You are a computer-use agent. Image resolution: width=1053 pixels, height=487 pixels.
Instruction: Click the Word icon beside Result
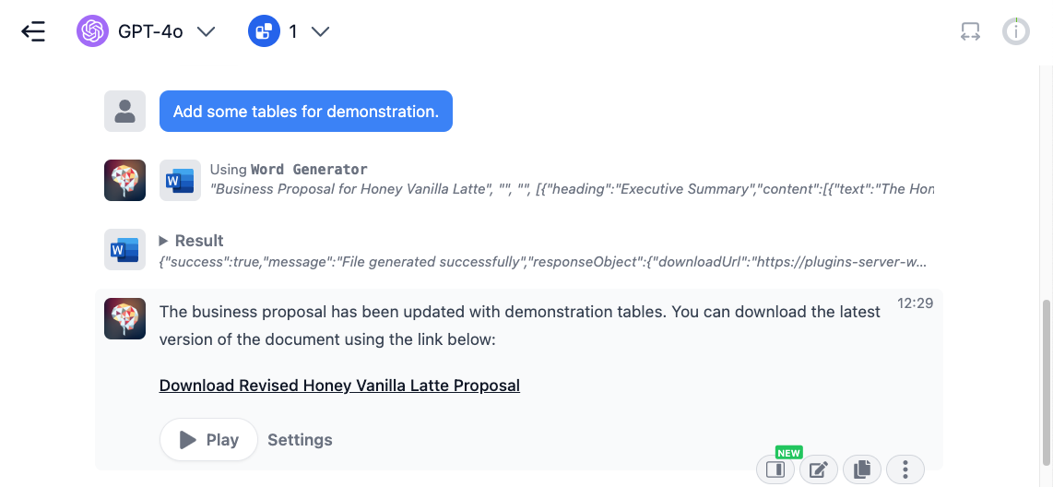tap(124, 249)
